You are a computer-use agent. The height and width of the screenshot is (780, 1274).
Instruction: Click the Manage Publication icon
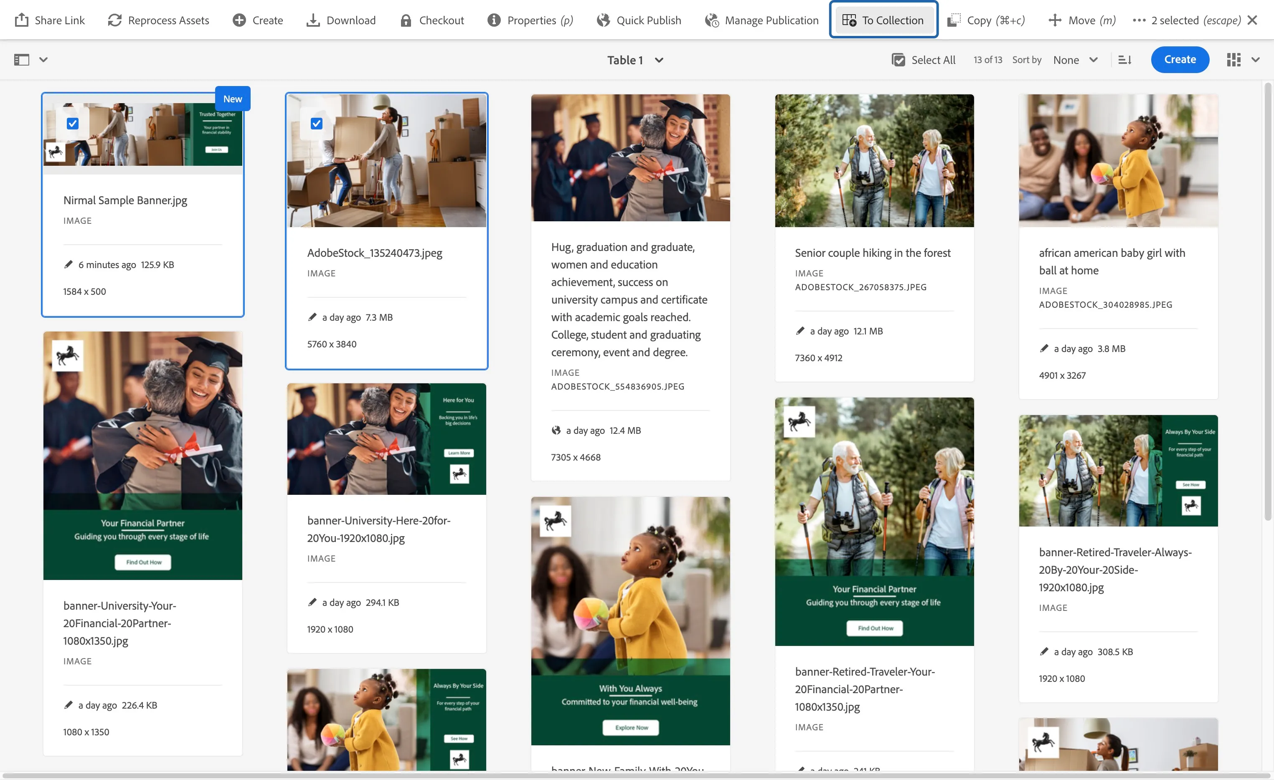tap(711, 20)
